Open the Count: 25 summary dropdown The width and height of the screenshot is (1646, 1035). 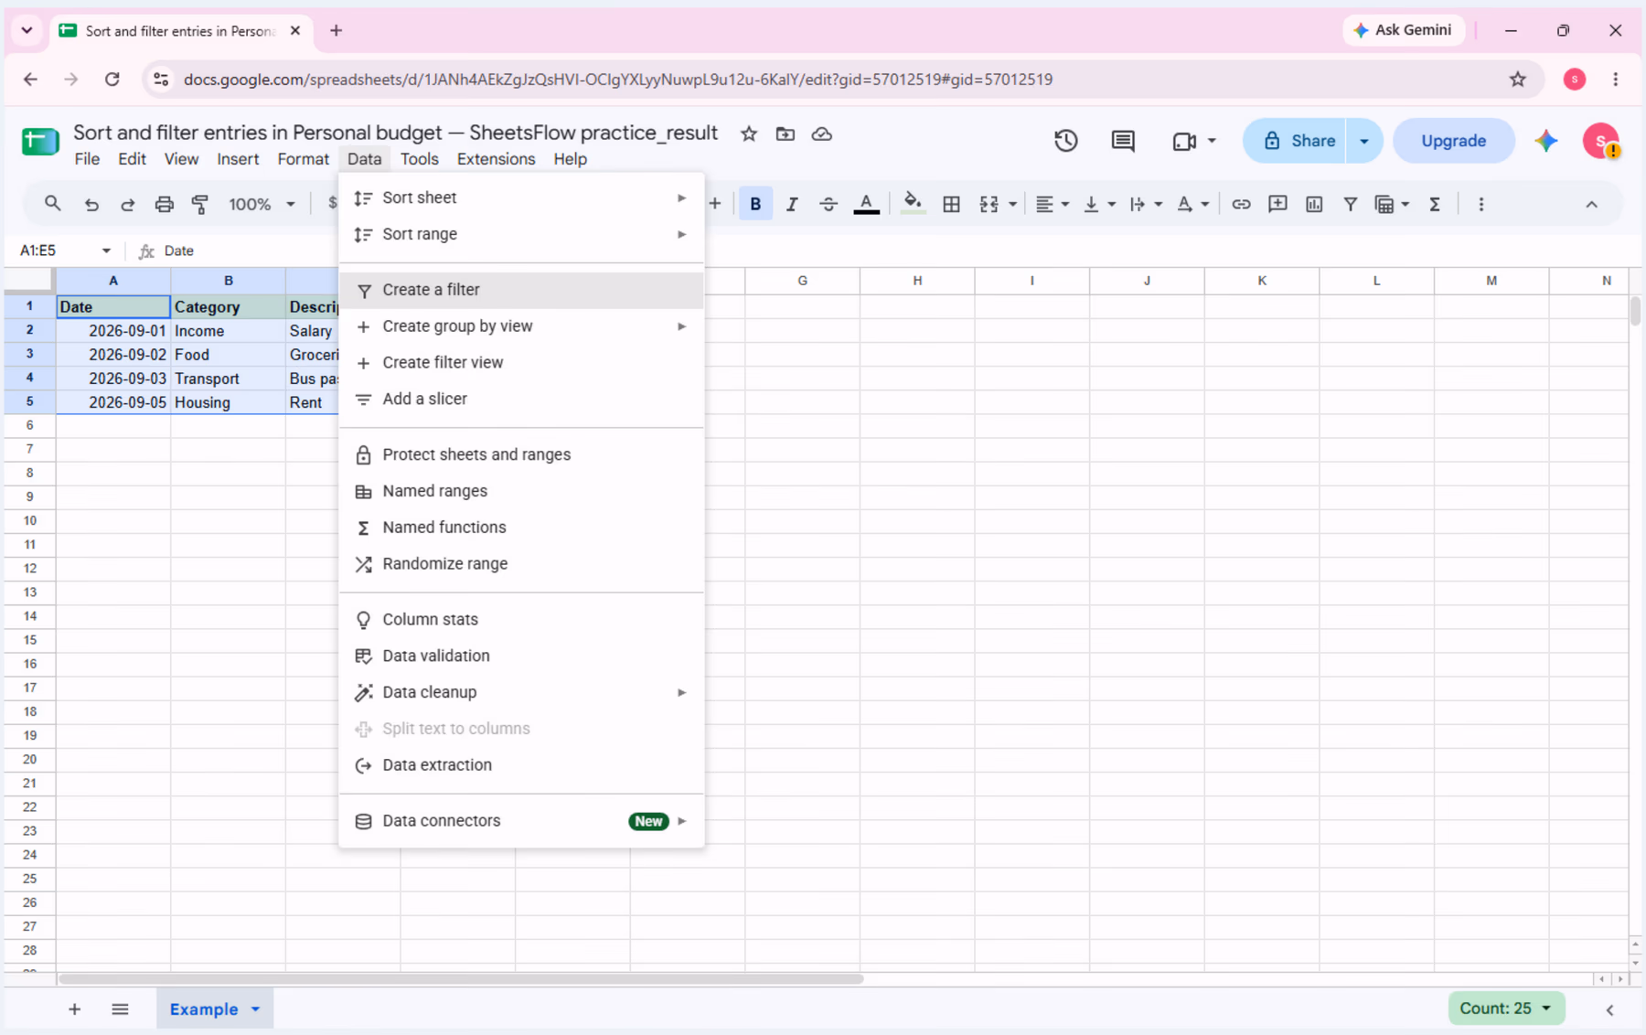(1506, 1008)
